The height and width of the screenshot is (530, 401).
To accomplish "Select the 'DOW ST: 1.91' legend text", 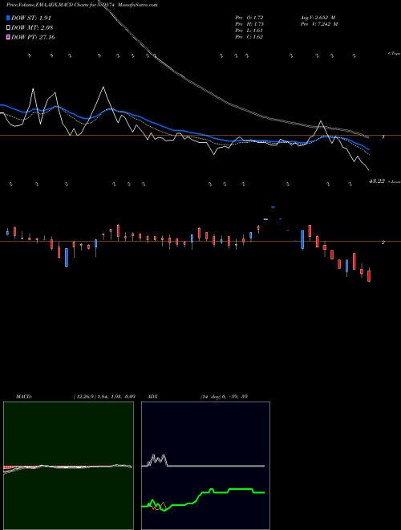I will (x=31, y=18).
